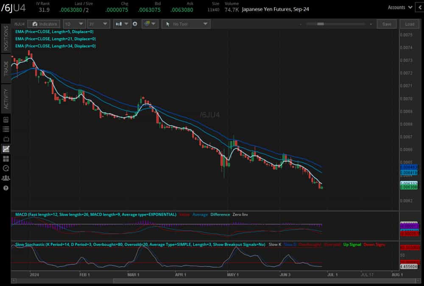Click the /6JU4 symbol input field
Image resolution: width=424 pixels, height=286 pixels.
pos(19,24)
